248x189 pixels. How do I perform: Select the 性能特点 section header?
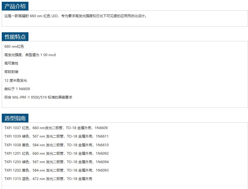pos(15,37)
